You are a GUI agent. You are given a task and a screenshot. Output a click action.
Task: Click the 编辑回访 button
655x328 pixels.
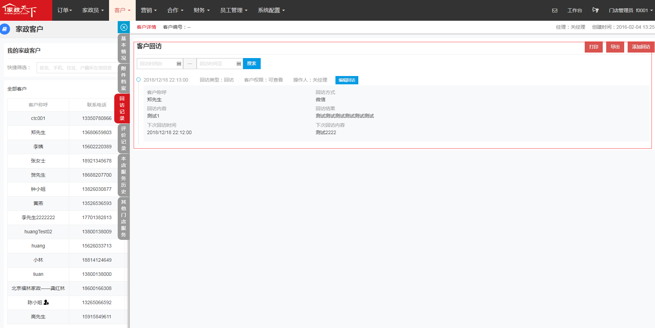point(347,80)
